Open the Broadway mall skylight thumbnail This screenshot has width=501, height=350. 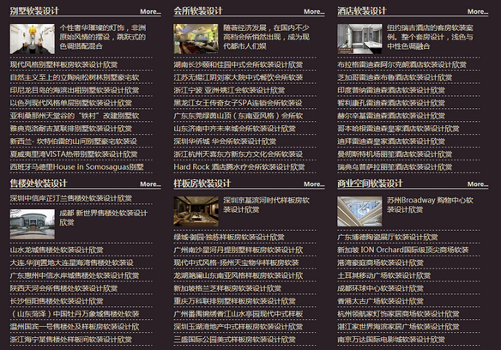pyautogui.click(x=359, y=212)
